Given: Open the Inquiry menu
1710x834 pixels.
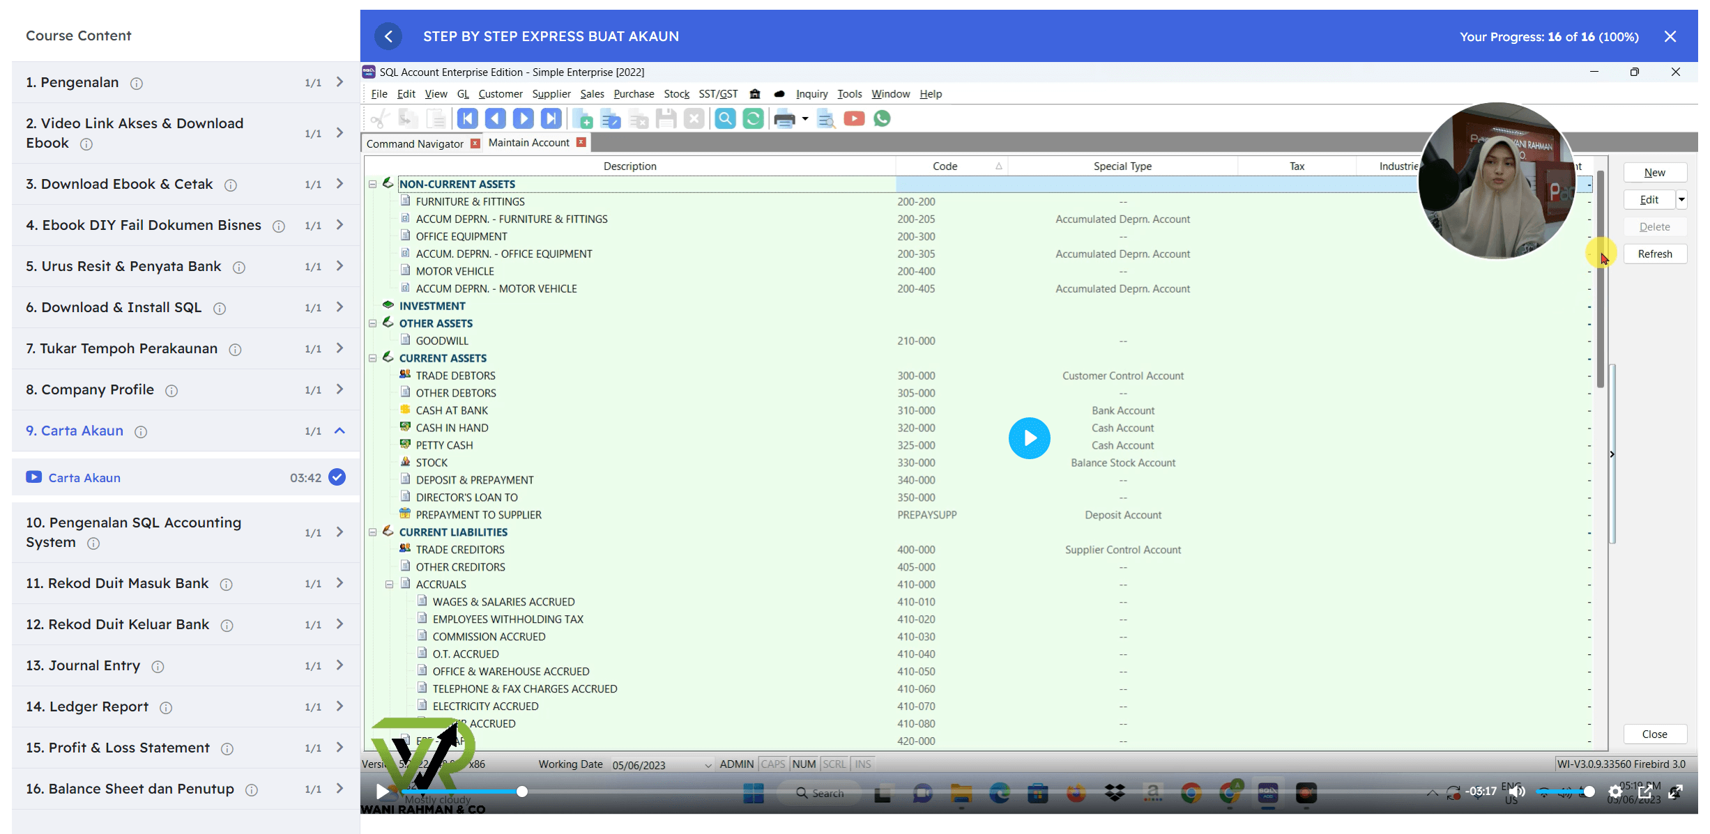Looking at the screenshot, I should (811, 94).
